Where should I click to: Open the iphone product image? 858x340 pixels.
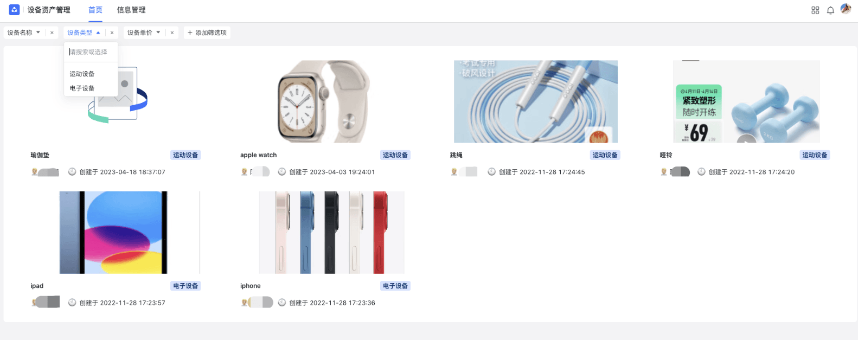tap(331, 232)
